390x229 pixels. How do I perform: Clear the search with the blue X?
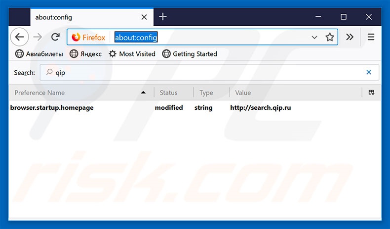[x=369, y=72]
